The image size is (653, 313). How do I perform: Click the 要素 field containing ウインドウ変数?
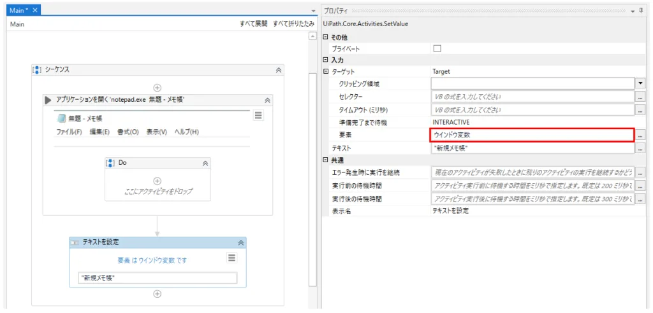532,135
